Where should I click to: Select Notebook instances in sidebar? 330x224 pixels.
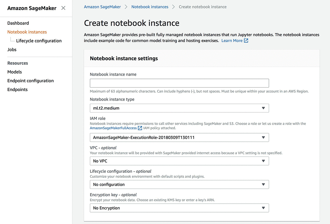(27, 32)
